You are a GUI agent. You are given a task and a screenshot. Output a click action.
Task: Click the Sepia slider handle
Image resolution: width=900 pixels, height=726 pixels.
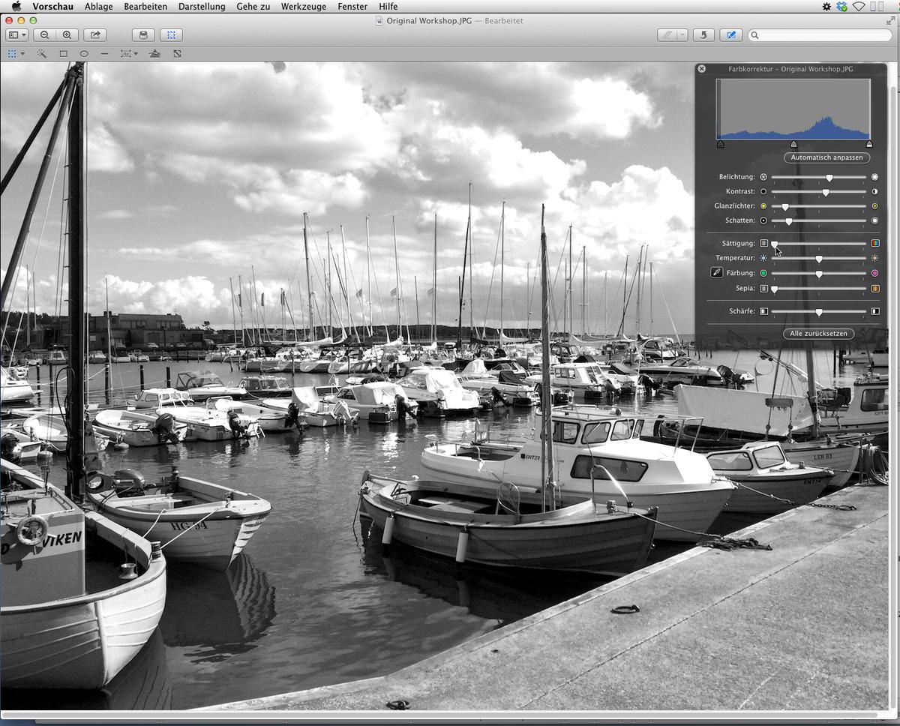pyautogui.click(x=774, y=289)
